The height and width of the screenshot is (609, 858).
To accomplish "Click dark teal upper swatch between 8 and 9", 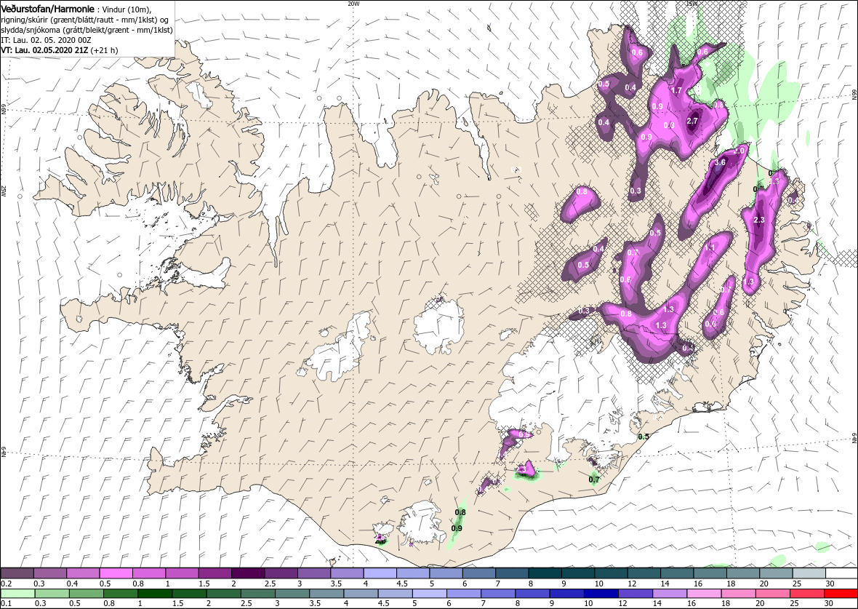I will pos(545,573).
